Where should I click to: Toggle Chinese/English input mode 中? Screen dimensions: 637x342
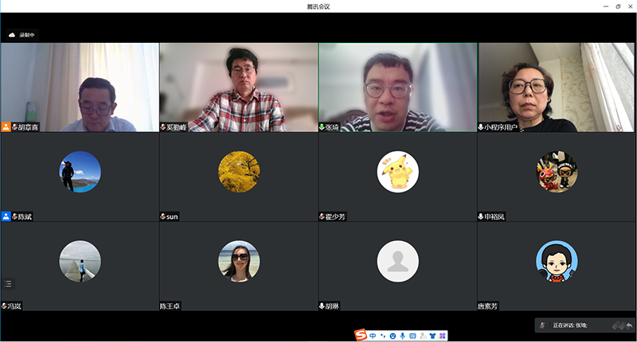[x=373, y=336]
